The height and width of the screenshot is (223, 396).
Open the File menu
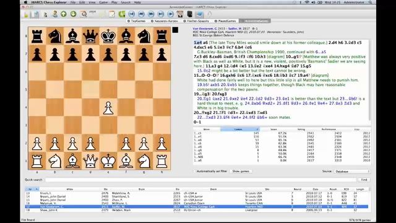73,2
